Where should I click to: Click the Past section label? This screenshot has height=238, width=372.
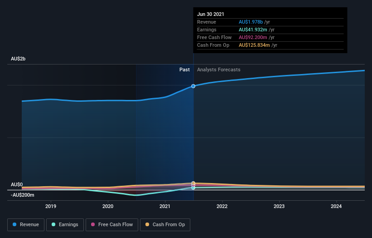click(184, 69)
